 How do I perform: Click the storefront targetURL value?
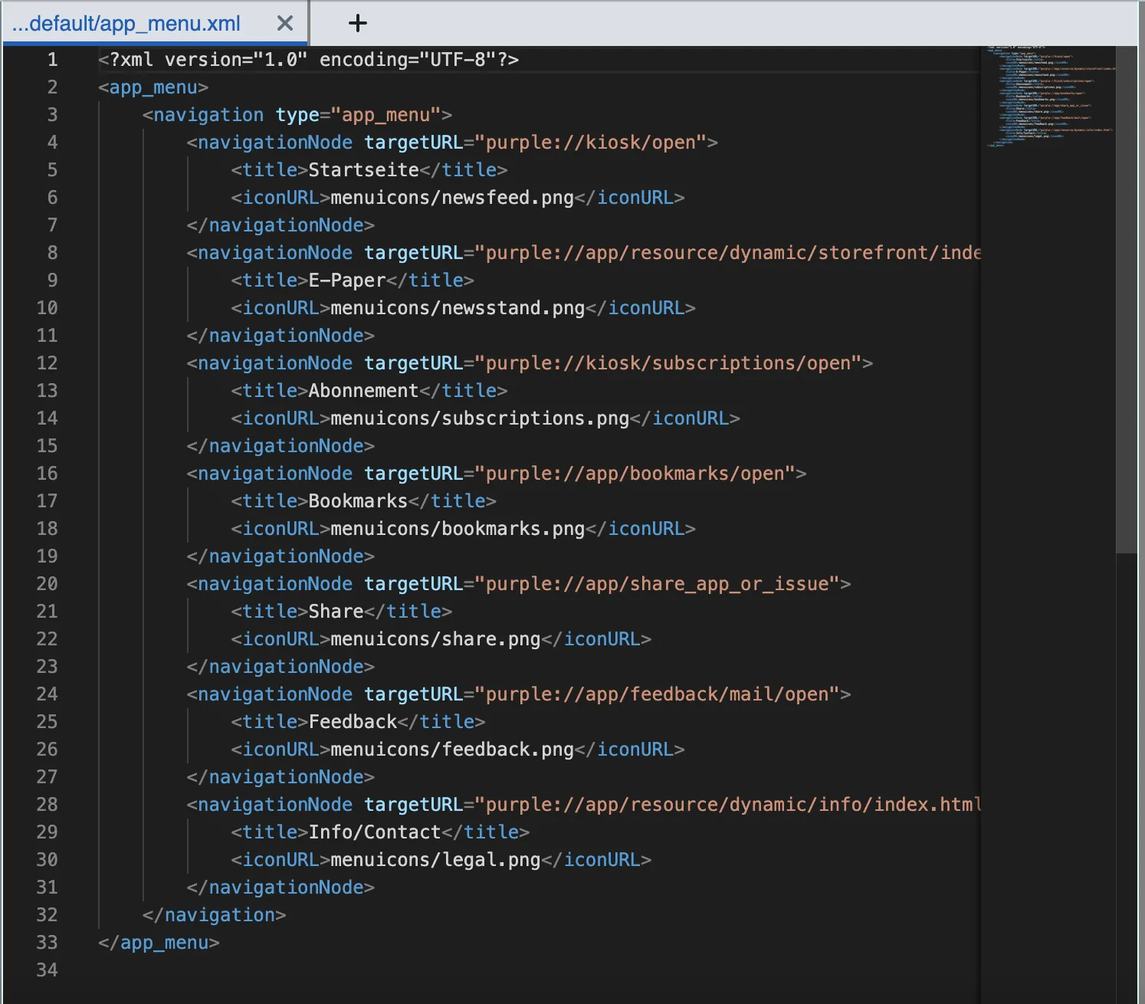tap(728, 253)
